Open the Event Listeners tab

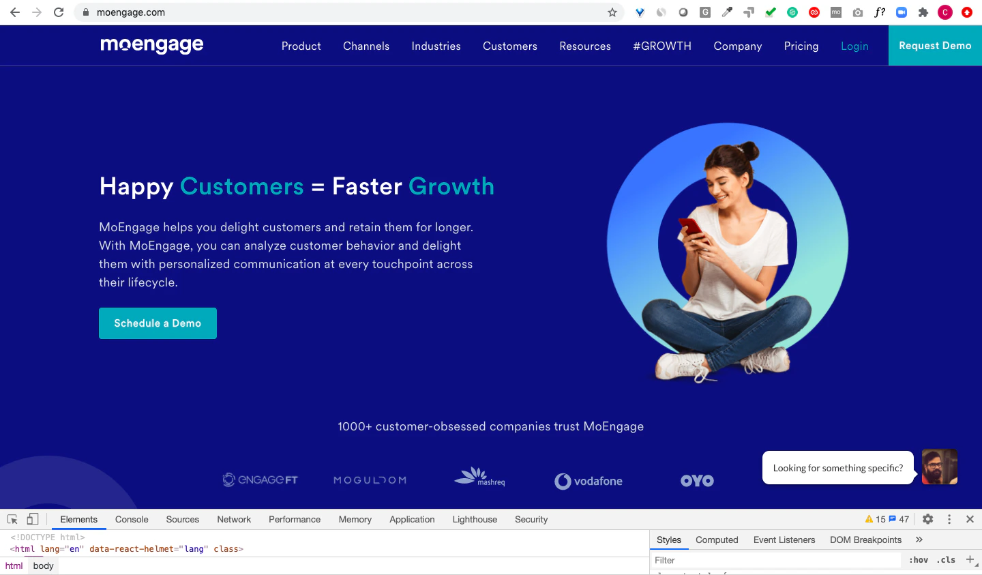click(784, 540)
